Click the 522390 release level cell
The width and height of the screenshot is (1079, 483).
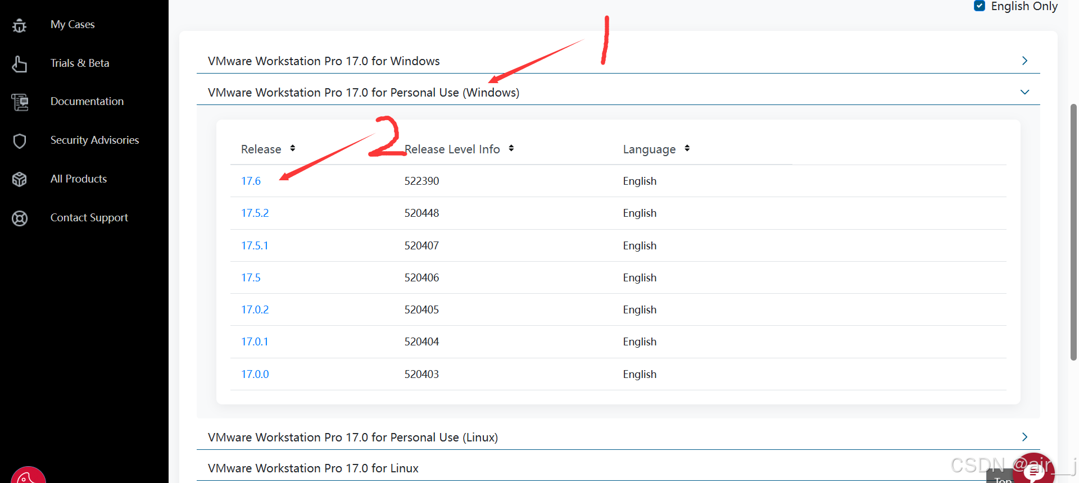click(421, 181)
